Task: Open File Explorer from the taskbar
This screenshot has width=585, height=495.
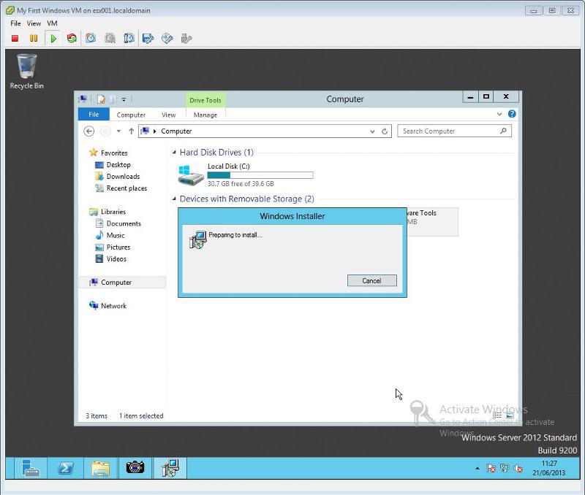Action: (101, 468)
